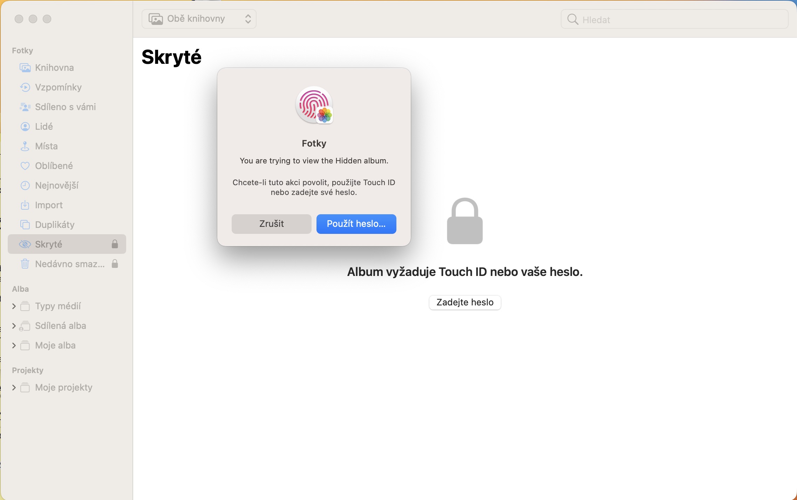Image resolution: width=797 pixels, height=500 pixels.
Task: Select the Nejnovější clock icon
Action: (25, 185)
